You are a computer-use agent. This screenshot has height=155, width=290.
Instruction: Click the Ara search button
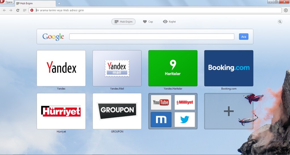[244, 36]
